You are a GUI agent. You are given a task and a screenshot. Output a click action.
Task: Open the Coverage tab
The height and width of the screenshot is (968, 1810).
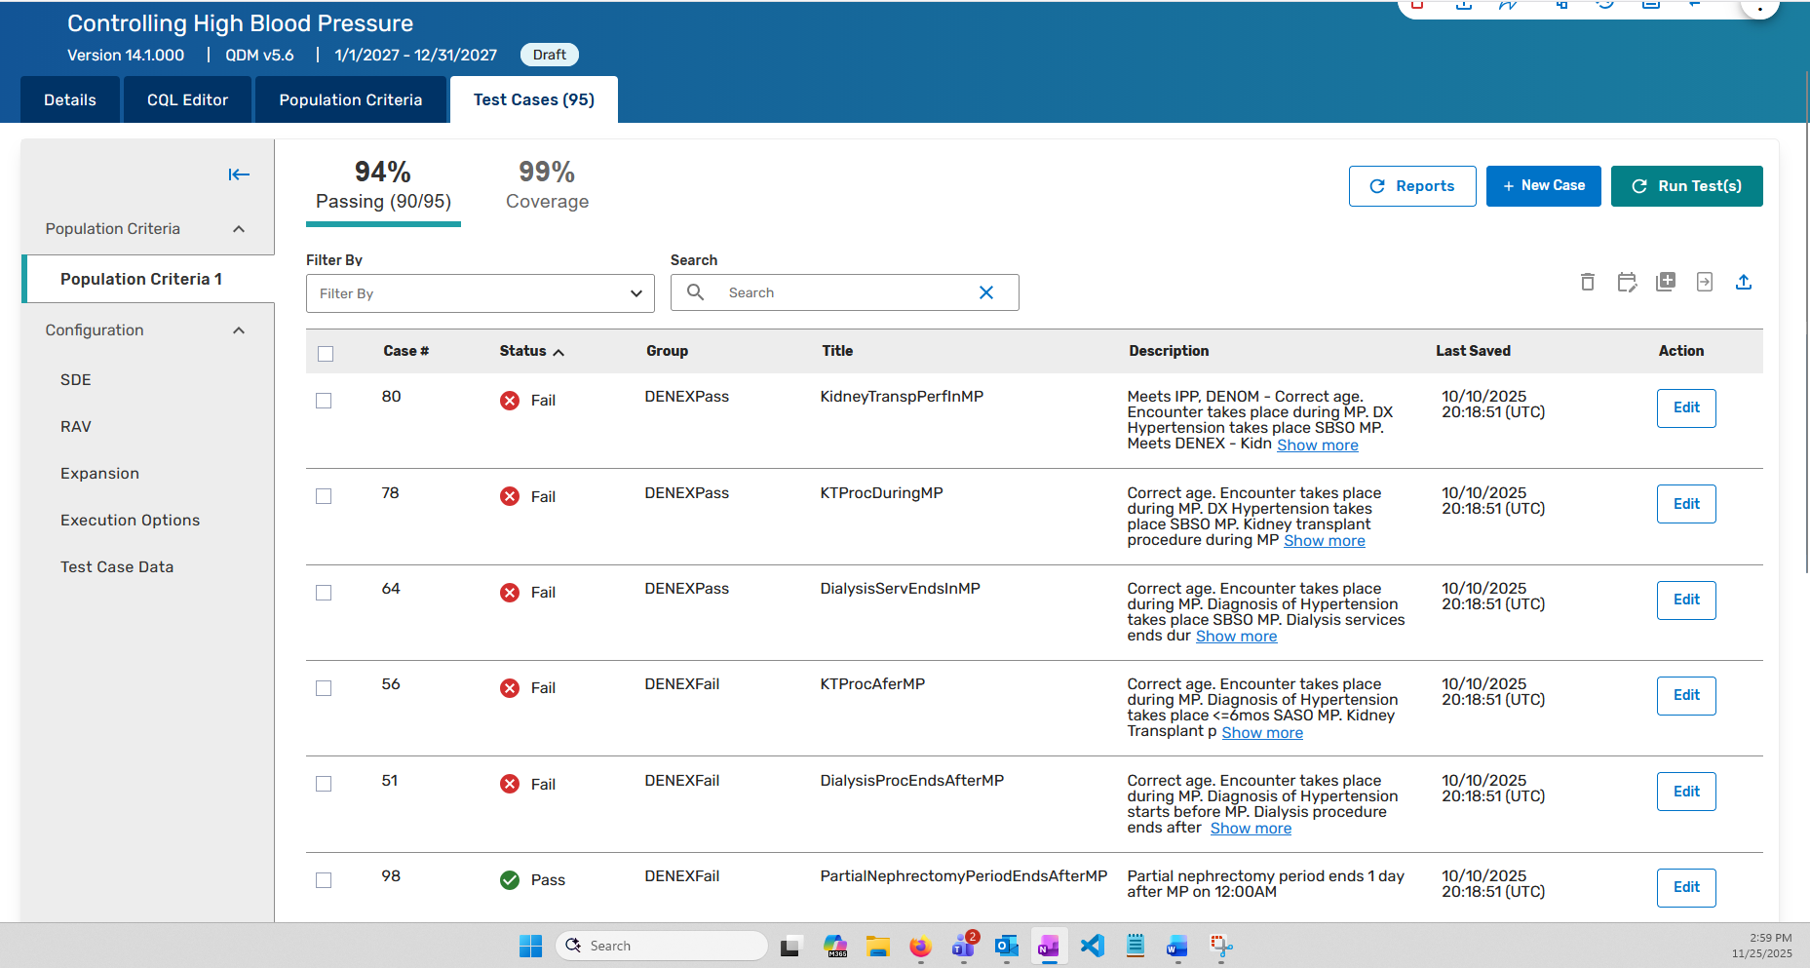[547, 186]
